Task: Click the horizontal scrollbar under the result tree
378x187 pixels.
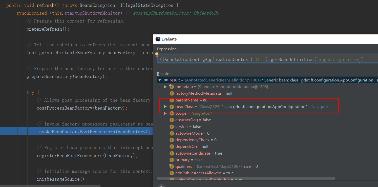Action: [246, 179]
